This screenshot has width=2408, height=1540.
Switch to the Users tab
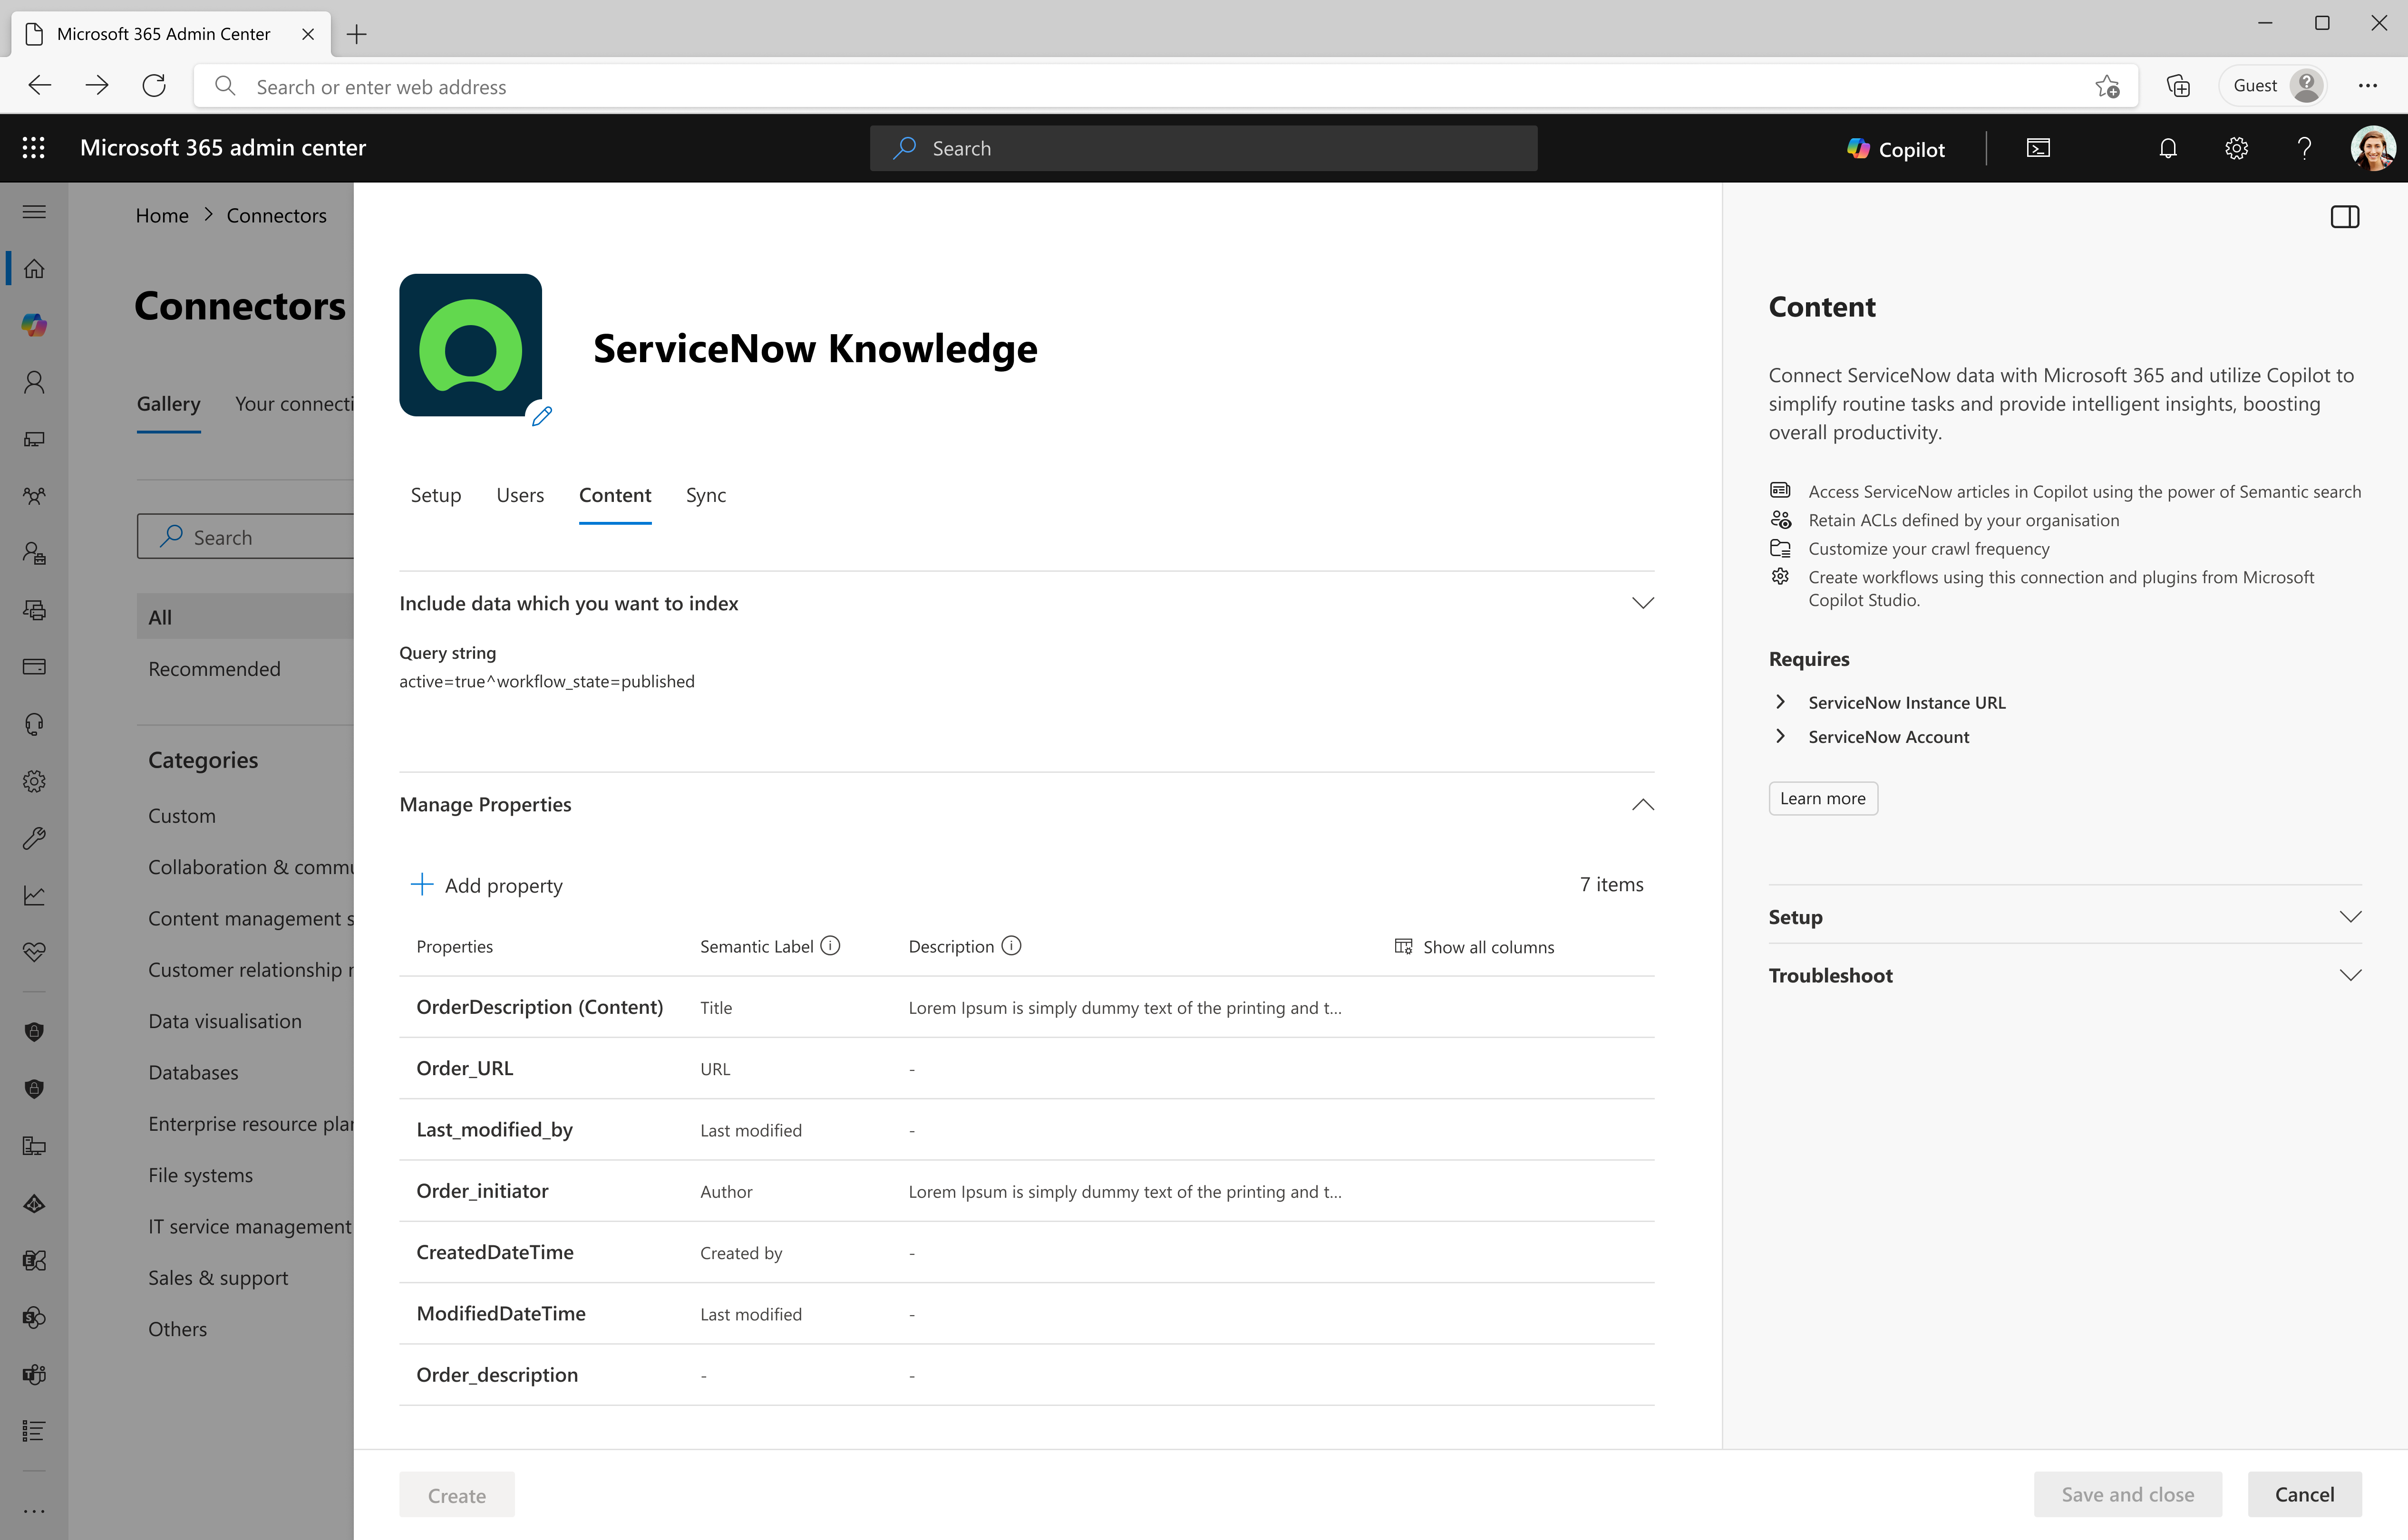point(519,495)
